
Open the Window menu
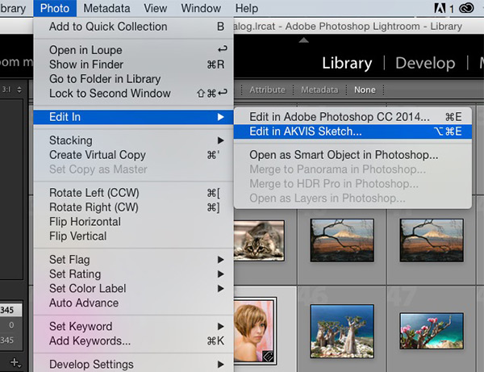click(x=201, y=8)
